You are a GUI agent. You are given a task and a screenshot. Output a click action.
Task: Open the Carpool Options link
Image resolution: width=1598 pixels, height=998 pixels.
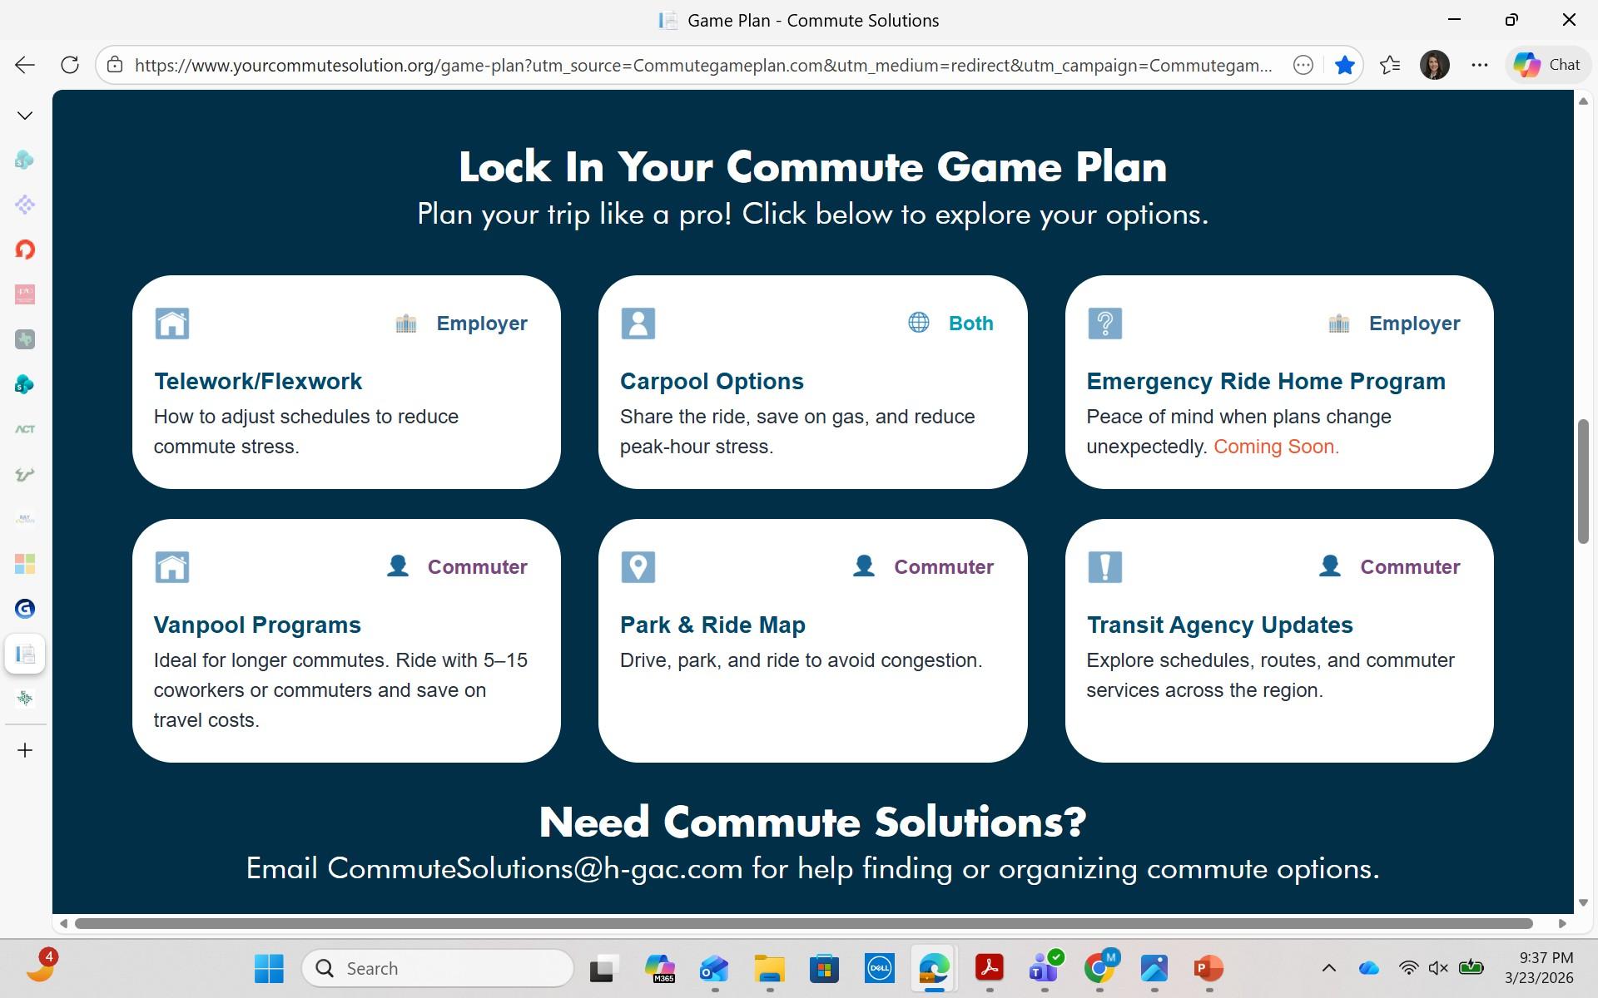(712, 381)
